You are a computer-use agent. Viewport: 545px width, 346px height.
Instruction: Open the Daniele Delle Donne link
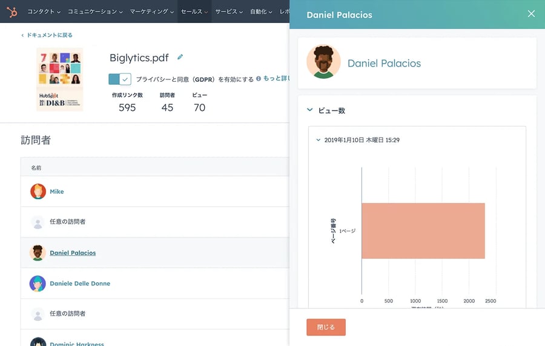[80, 284]
